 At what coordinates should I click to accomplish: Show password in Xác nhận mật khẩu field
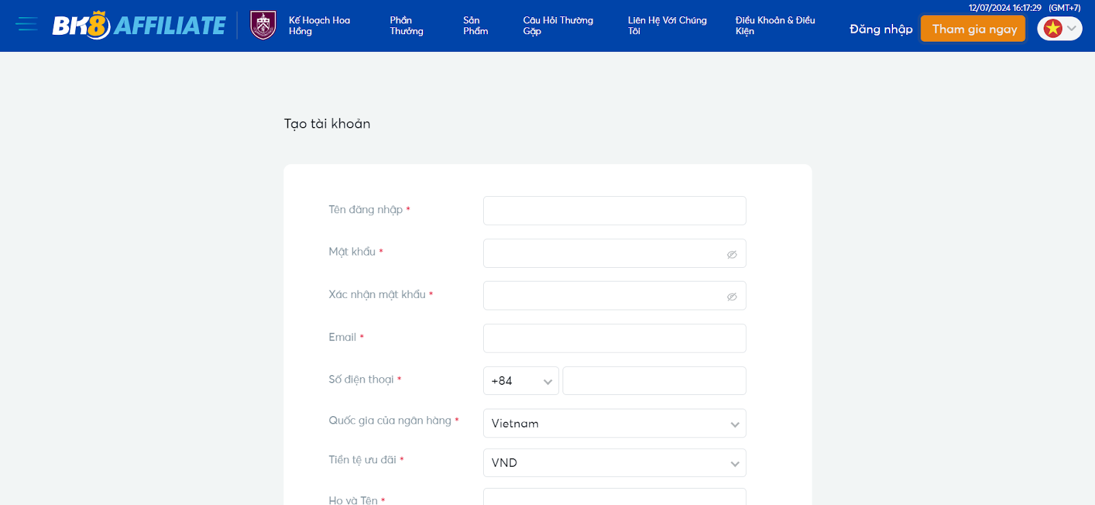point(732,297)
